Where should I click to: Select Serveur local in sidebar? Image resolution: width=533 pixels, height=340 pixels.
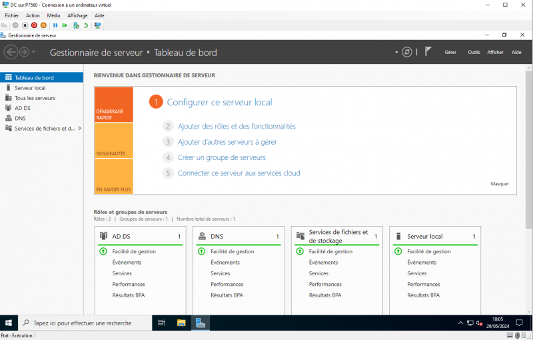click(41, 88)
